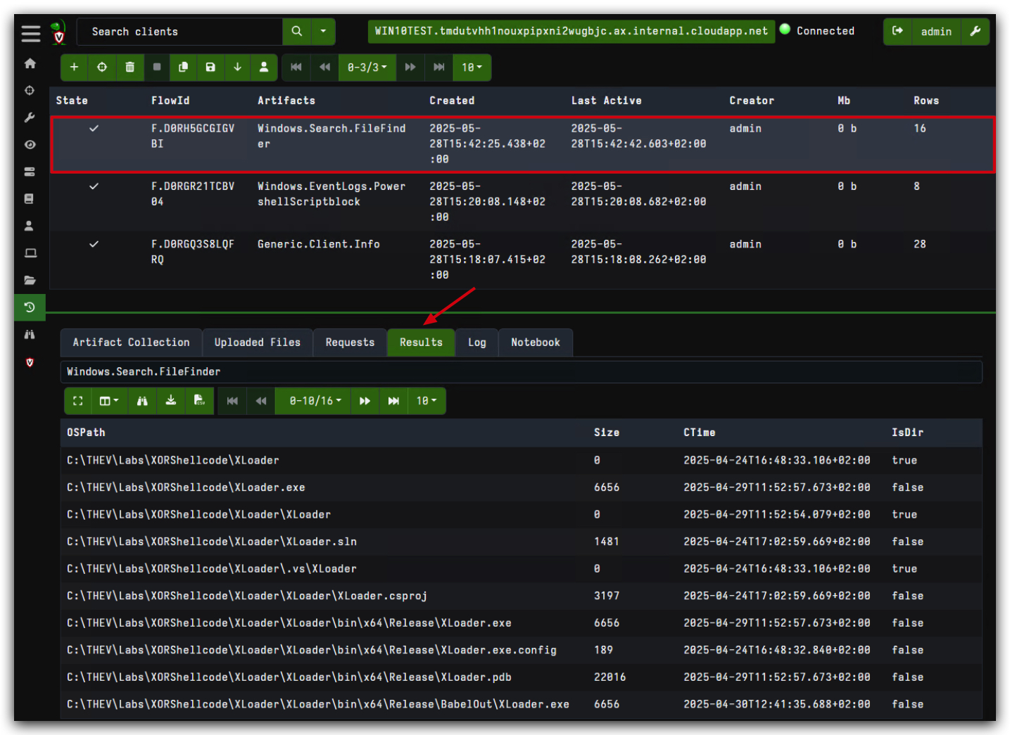Viewport: 1010px width, 735px height.
Task: Open the Uploaded Files tab
Action: [x=258, y=343]
